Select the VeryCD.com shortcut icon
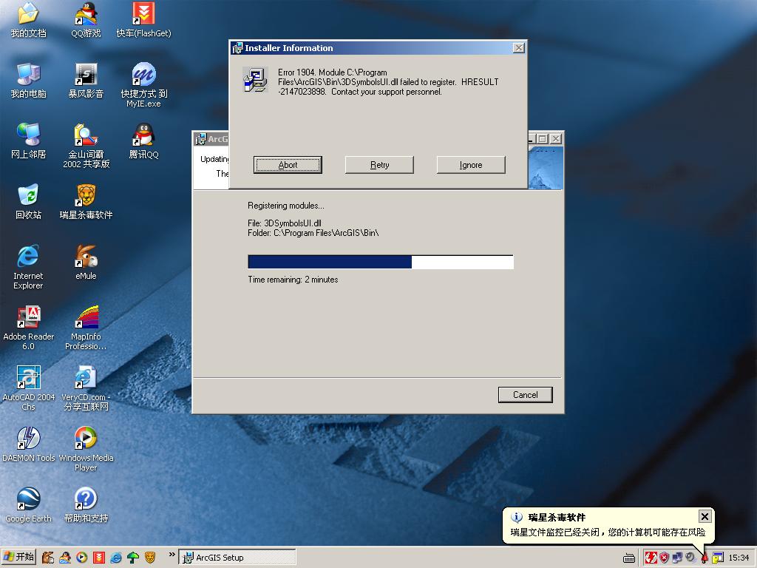This screenshot has width=757, height=568. click(86, 388)
